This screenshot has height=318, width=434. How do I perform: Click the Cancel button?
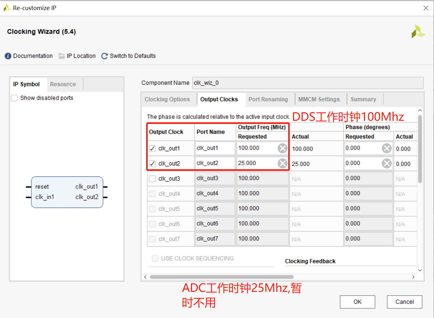404,302
